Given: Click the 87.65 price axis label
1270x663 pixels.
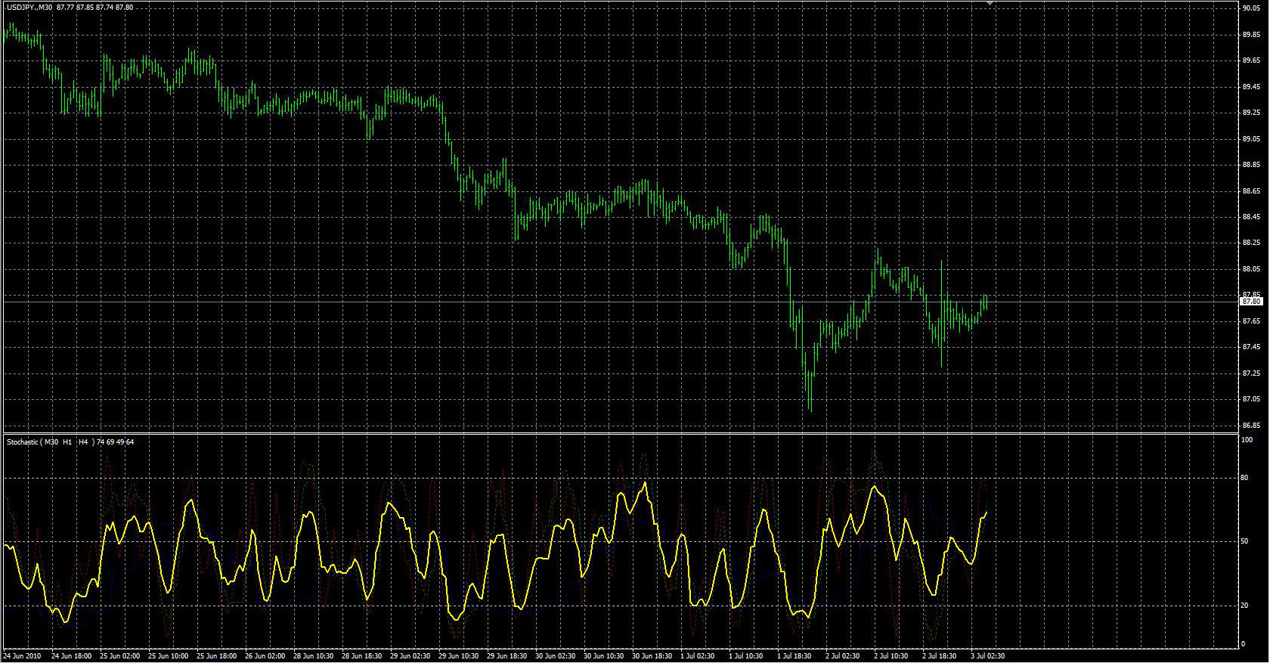Looking at the screenshot, I should 1250,321.
